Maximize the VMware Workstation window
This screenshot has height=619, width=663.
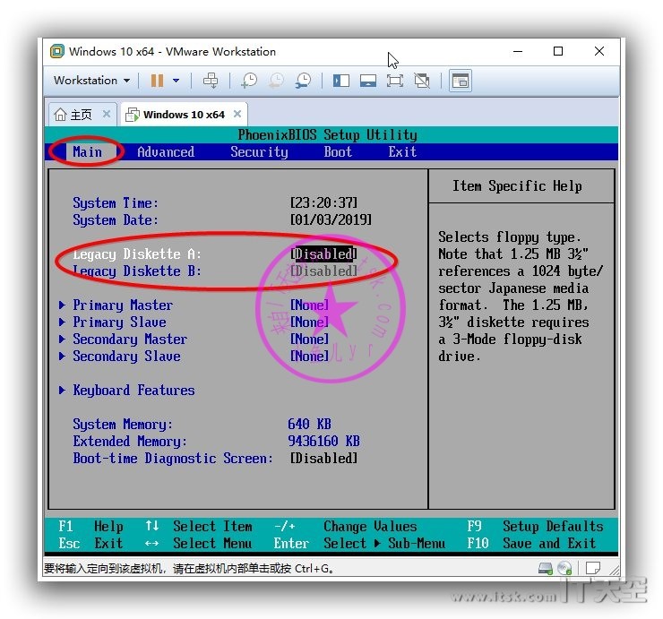(x=558, y=51)
